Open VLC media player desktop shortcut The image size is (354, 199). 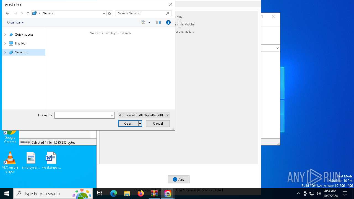click(x=10, y=163)
